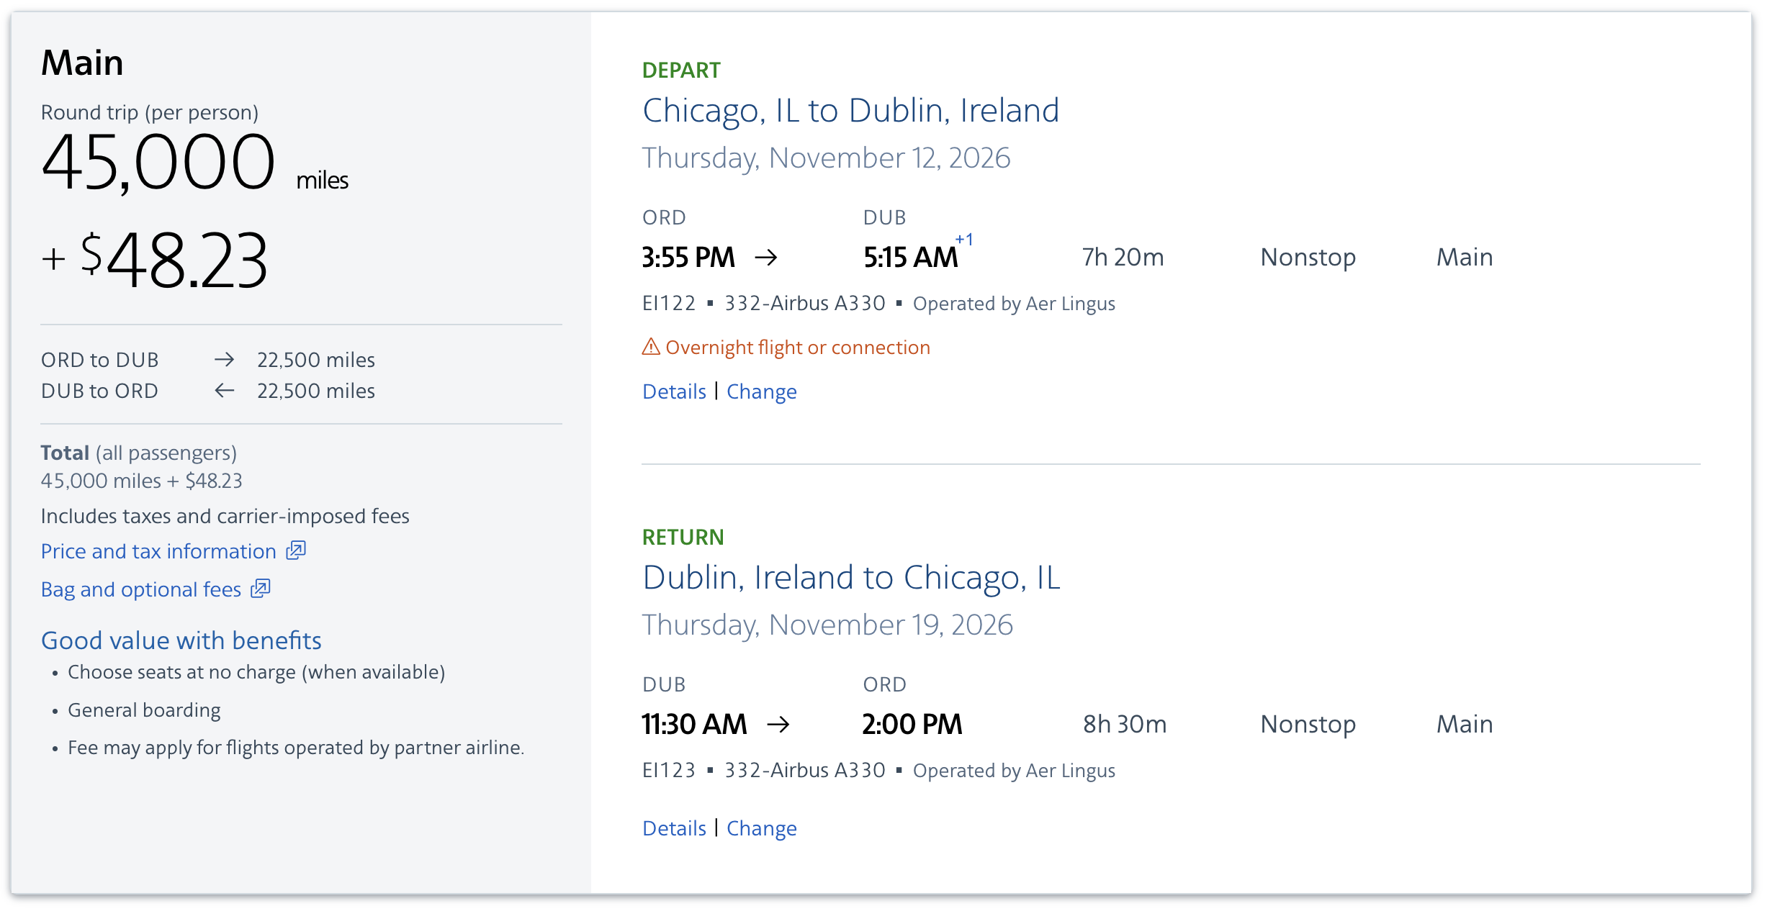1767x911 pixels.
Task: Select Change on the returning flight
Action: (x=762, y=828)
